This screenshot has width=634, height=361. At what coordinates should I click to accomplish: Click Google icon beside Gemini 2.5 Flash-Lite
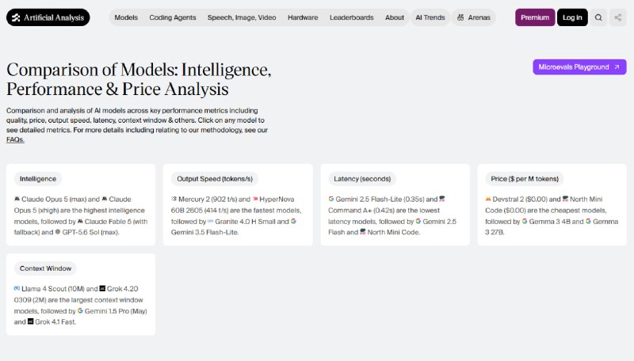331,199
